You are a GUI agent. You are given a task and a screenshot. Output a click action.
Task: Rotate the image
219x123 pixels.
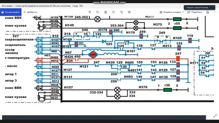click(121, 12)
